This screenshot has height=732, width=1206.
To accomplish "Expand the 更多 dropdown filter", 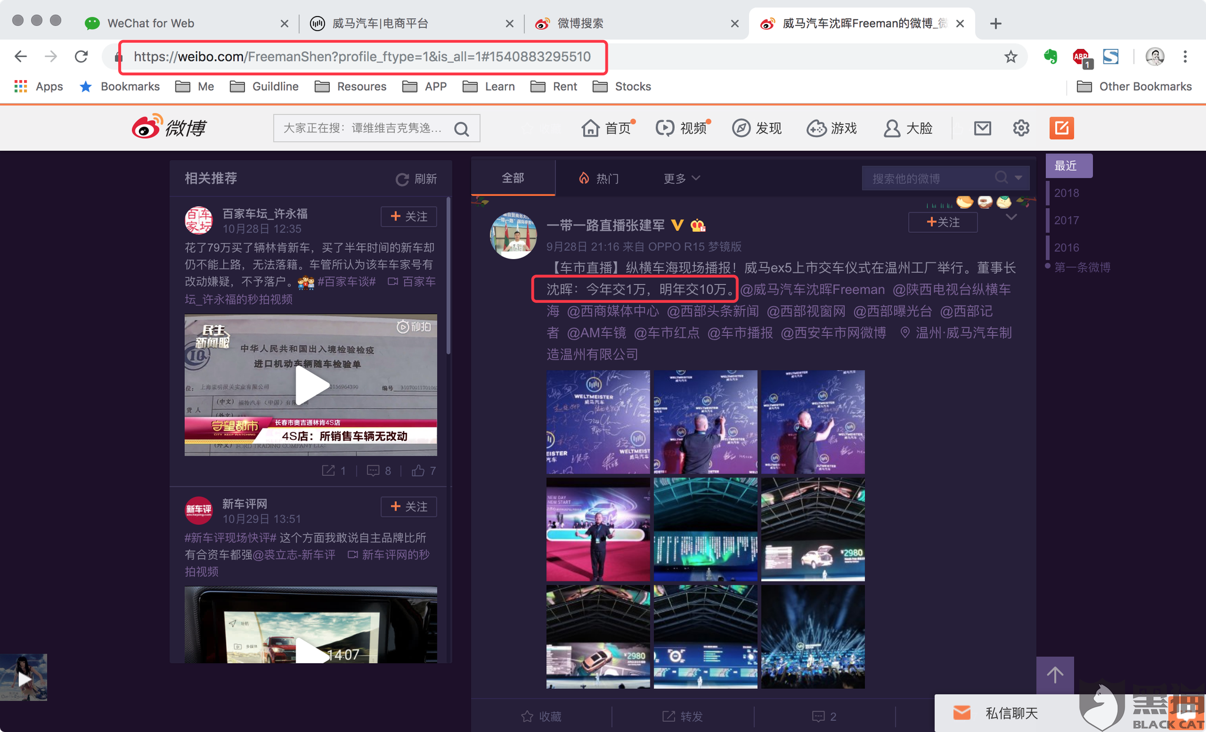I will tap(681, 178).
